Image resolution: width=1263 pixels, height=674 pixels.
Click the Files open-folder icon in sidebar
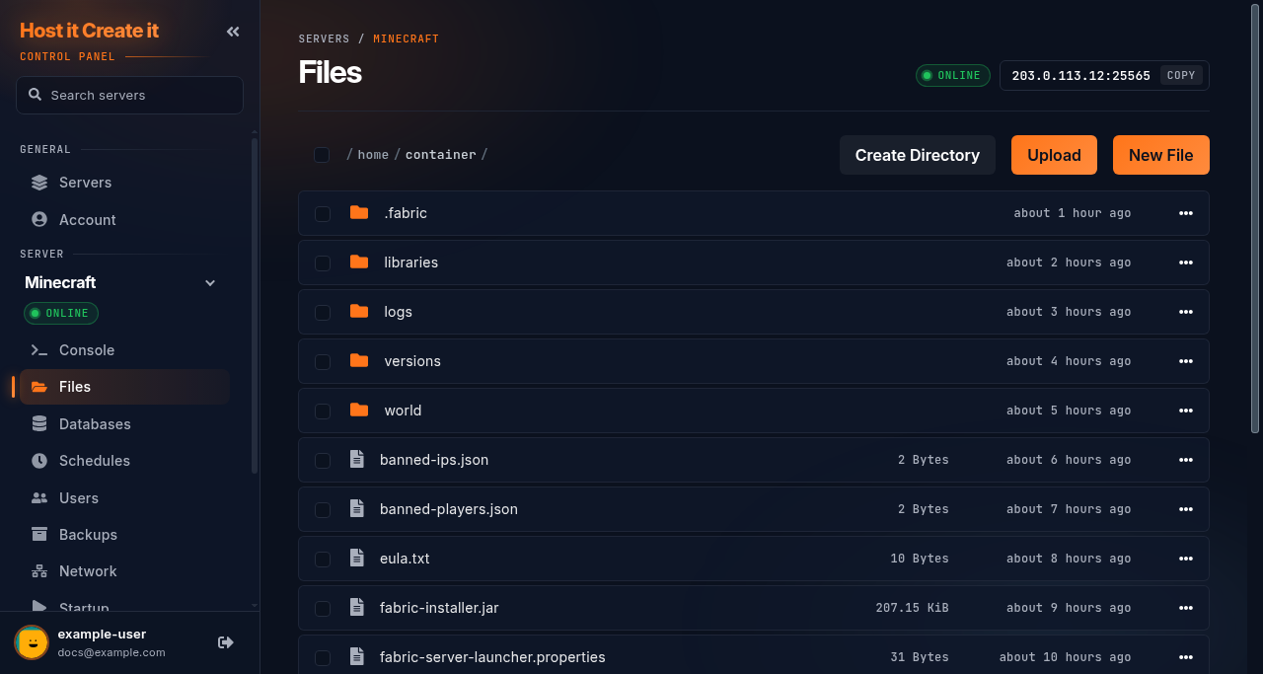coord(39,387)
